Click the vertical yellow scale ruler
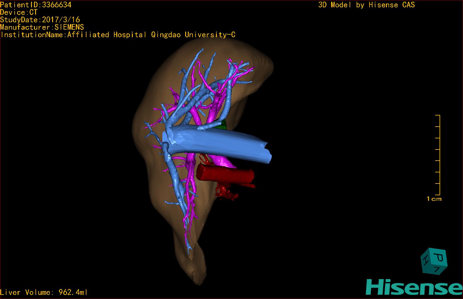The height and width of the screenshot is (299, 463). [438, 155]
